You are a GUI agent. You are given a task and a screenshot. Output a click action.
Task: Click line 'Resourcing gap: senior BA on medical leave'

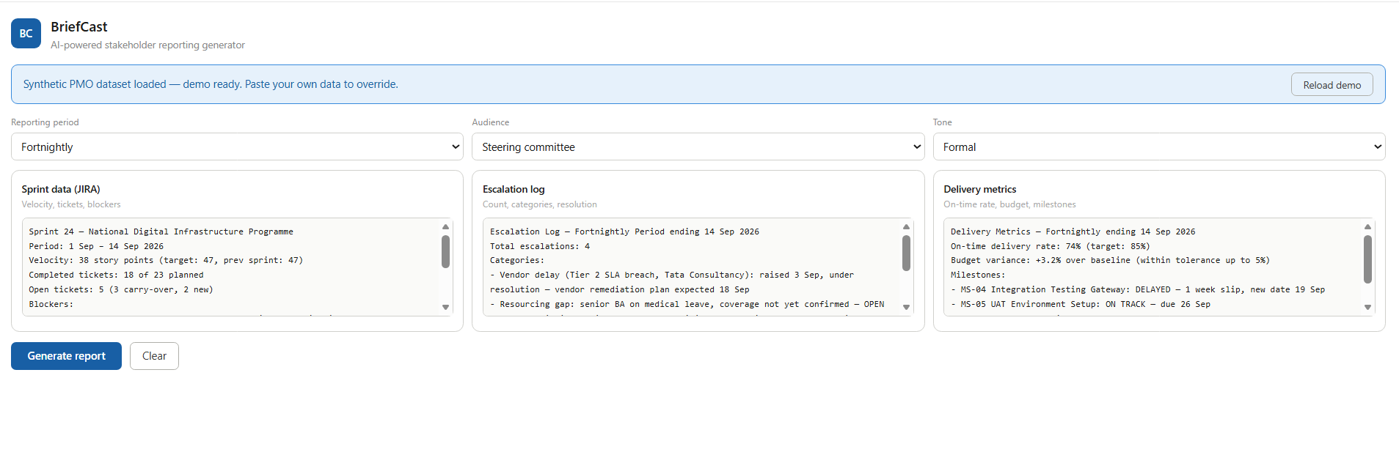(x=687, y=304)
